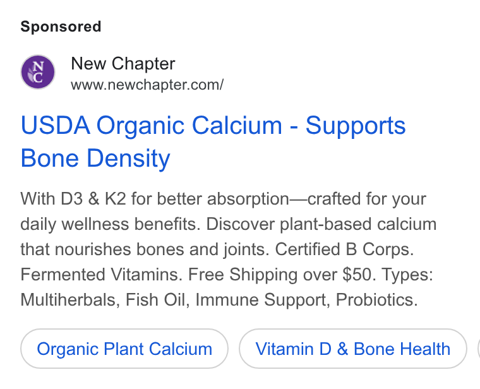Click the New Chapter advertiser name

[x=123, y=64]
